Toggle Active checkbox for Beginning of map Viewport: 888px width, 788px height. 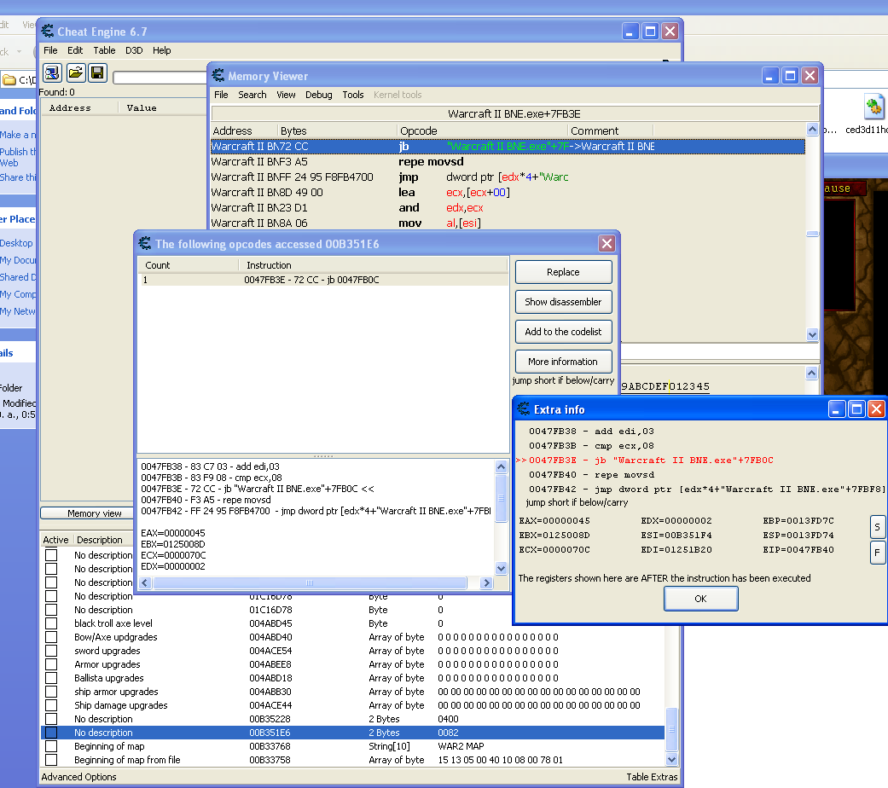click(51, 746)
